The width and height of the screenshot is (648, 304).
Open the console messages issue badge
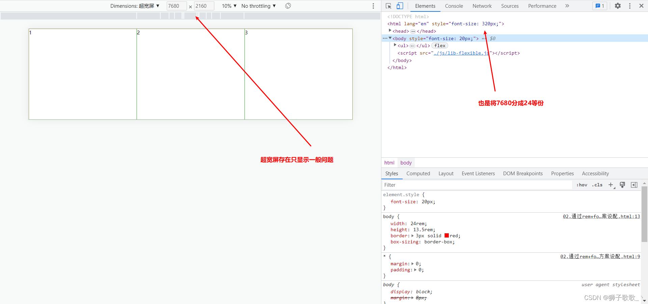600,6
